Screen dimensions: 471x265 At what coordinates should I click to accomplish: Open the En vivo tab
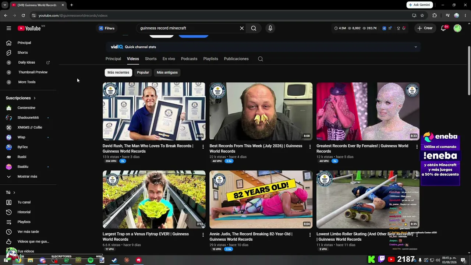click(169, 59)
